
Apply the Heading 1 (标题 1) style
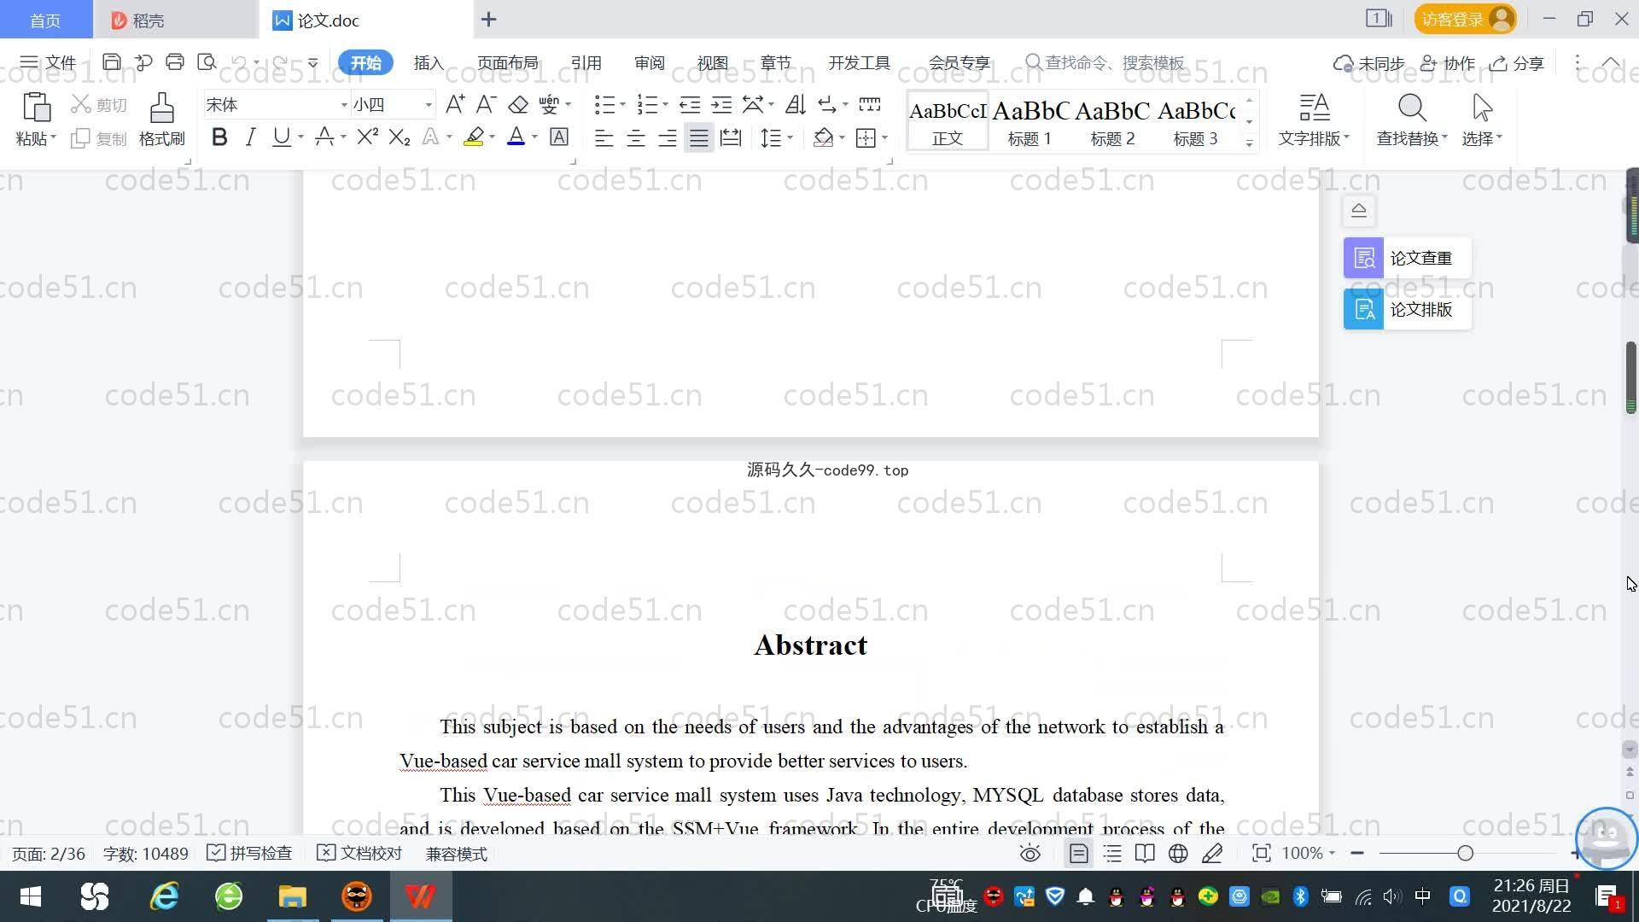(1029, 121)
